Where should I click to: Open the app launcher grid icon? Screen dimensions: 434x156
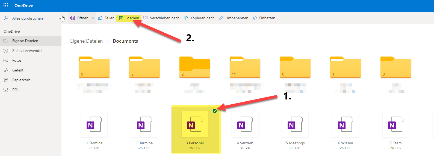[5, 5]
